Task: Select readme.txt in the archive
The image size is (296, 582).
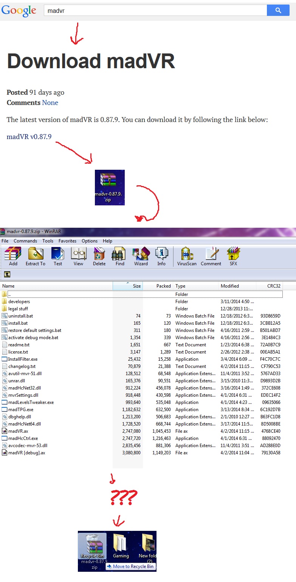Action: click(x=141, y=345)
